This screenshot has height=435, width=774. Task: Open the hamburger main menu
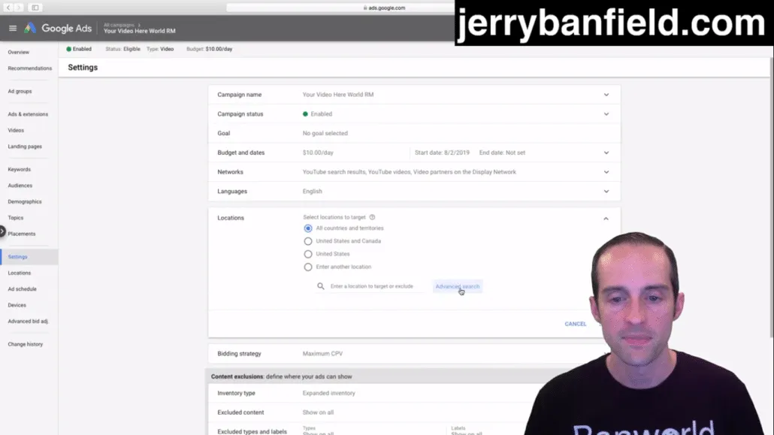[13, 28]
